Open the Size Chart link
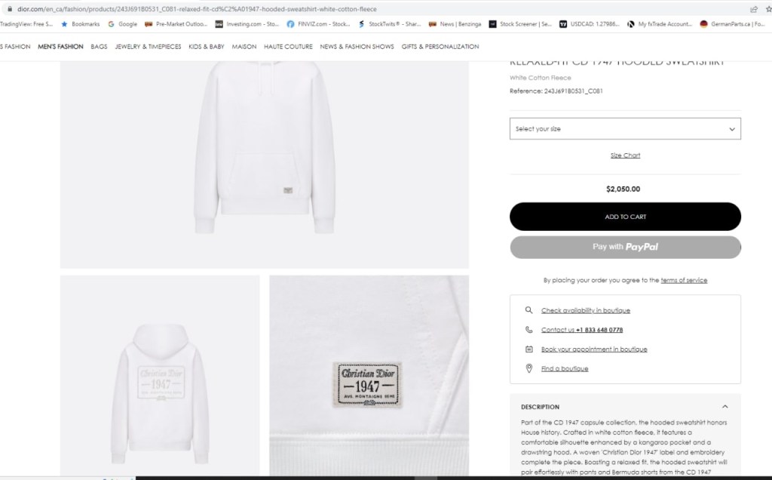 625,155
